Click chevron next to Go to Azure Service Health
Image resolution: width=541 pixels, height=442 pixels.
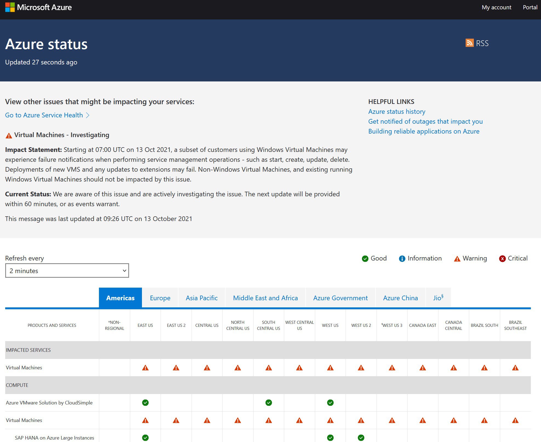[88, 115]
